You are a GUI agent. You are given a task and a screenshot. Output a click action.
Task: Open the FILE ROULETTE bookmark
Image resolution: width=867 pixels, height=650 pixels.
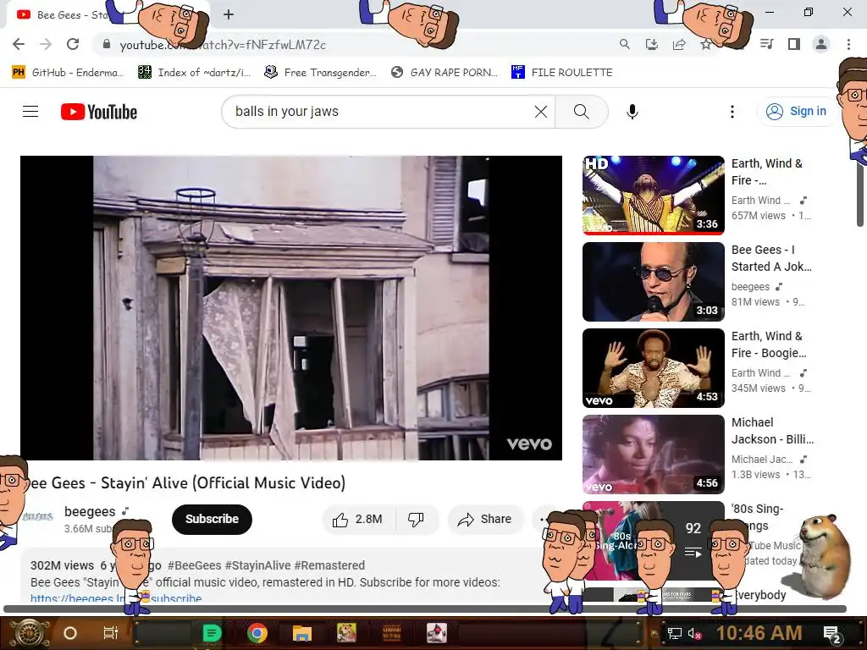tap(562, 73)
